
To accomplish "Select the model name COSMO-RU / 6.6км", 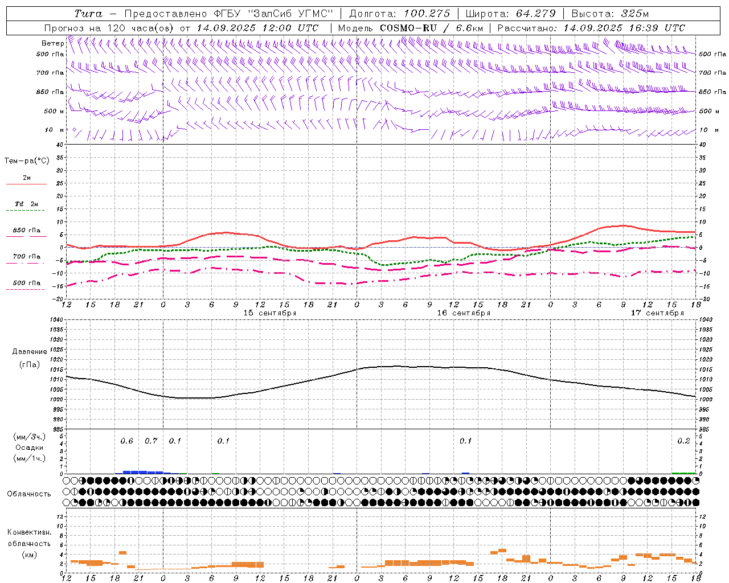I will point(431,28).
